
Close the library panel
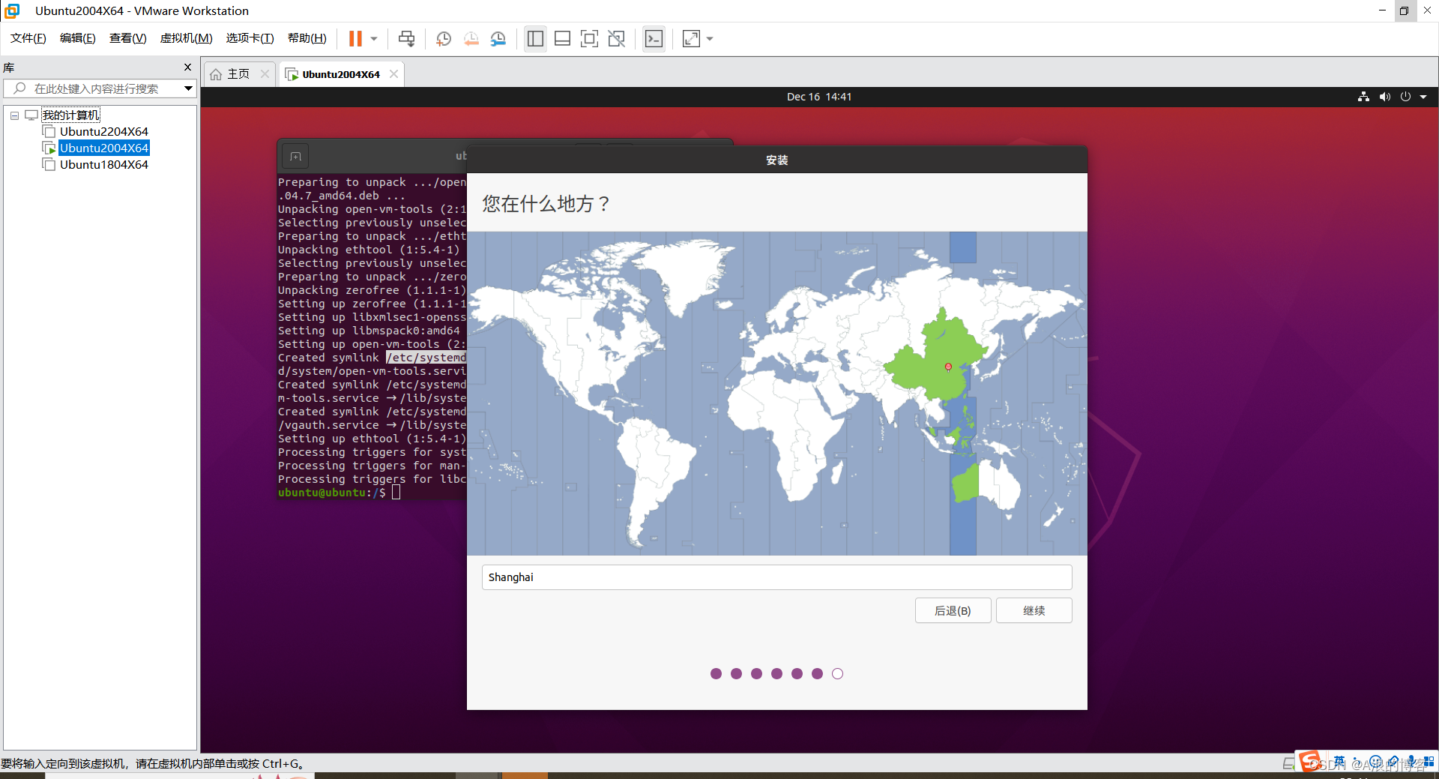tap(187, 67)
